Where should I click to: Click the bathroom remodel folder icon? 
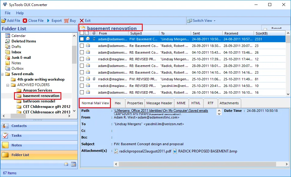pos(19,101)
